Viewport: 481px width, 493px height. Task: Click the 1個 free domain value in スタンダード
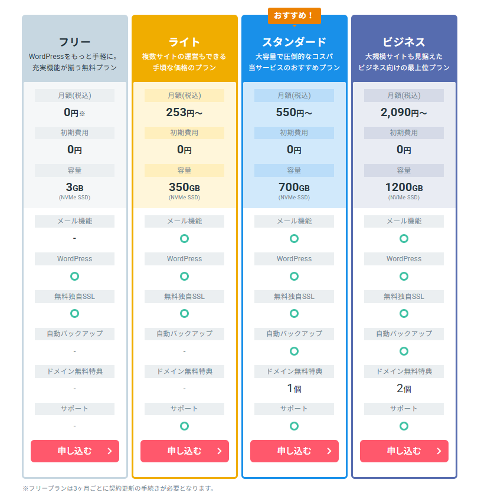[294, 389]
